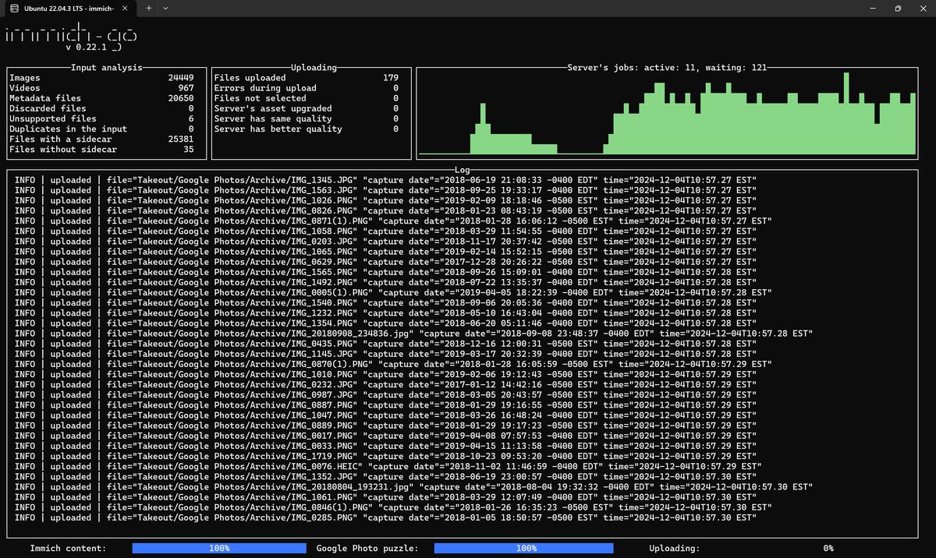Viewport: 936px width, 558px height.
Task: Click the IMG_20180908_234836.jpg log line
Action: [413, 333]
